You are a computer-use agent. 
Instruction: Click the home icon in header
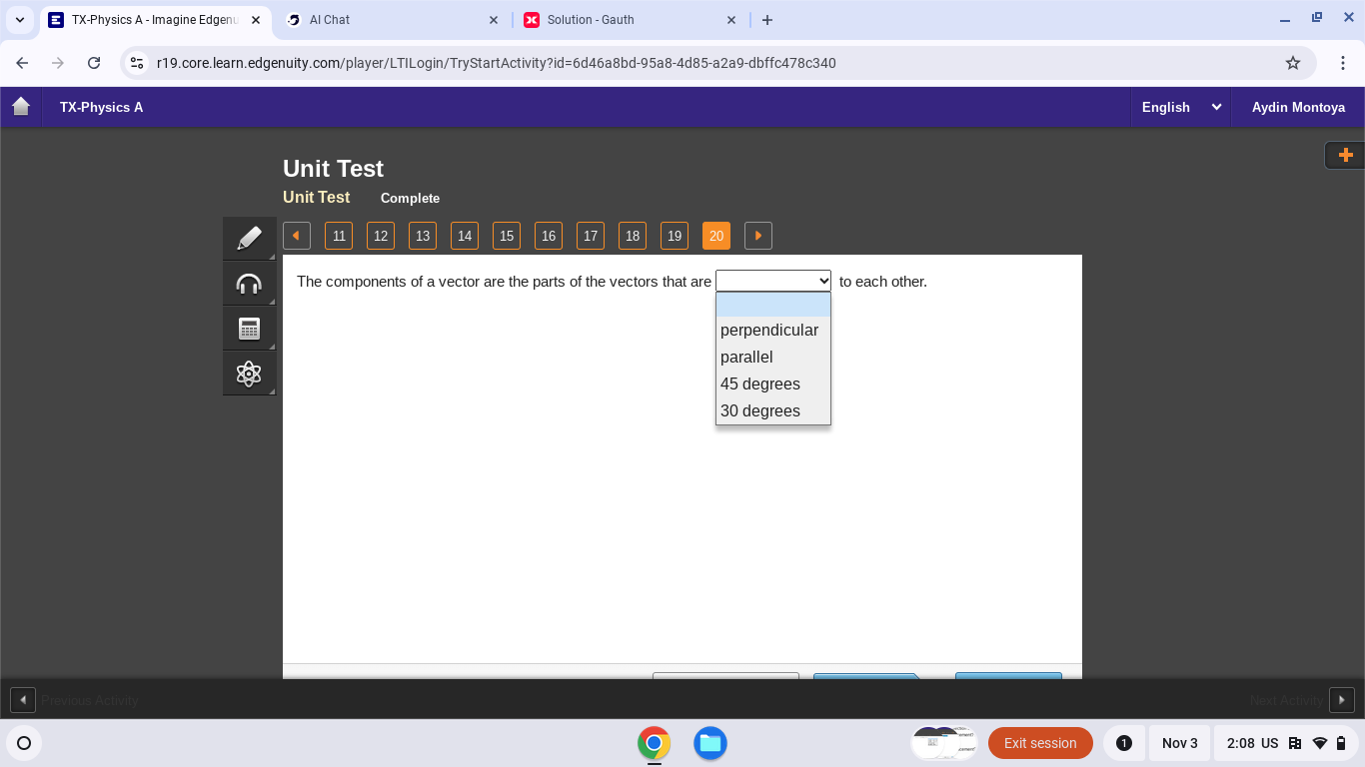click(21, 107)
